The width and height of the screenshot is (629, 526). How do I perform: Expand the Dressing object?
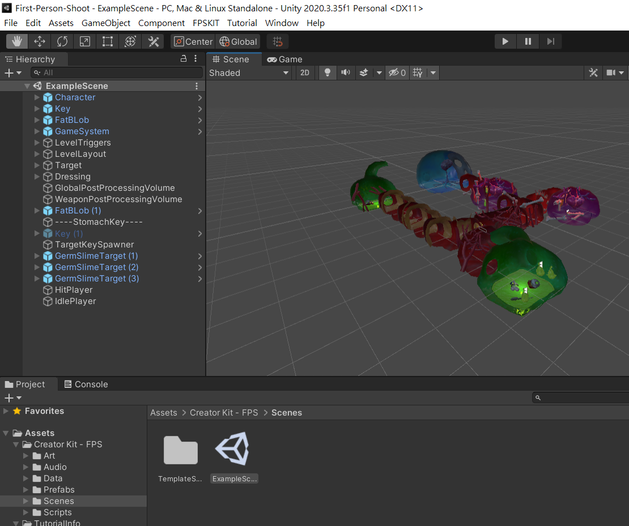(x=37, y=177)
